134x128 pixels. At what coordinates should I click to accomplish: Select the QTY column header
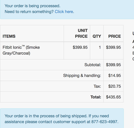coord(97,36)
